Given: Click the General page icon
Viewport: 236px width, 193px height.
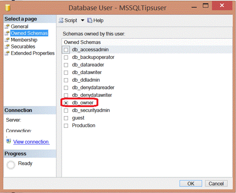Looking at the screenshot, I should tap(7, 27).
